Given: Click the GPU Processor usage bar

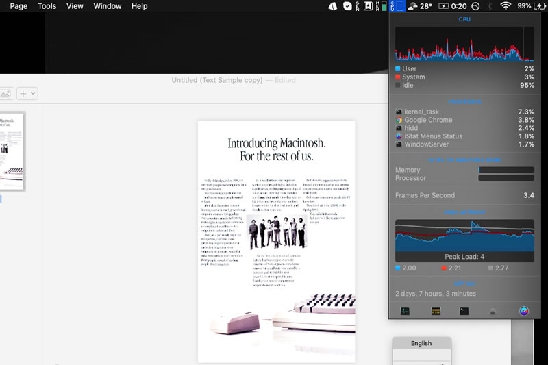Looking at the screenshot, I should (506, 178).
